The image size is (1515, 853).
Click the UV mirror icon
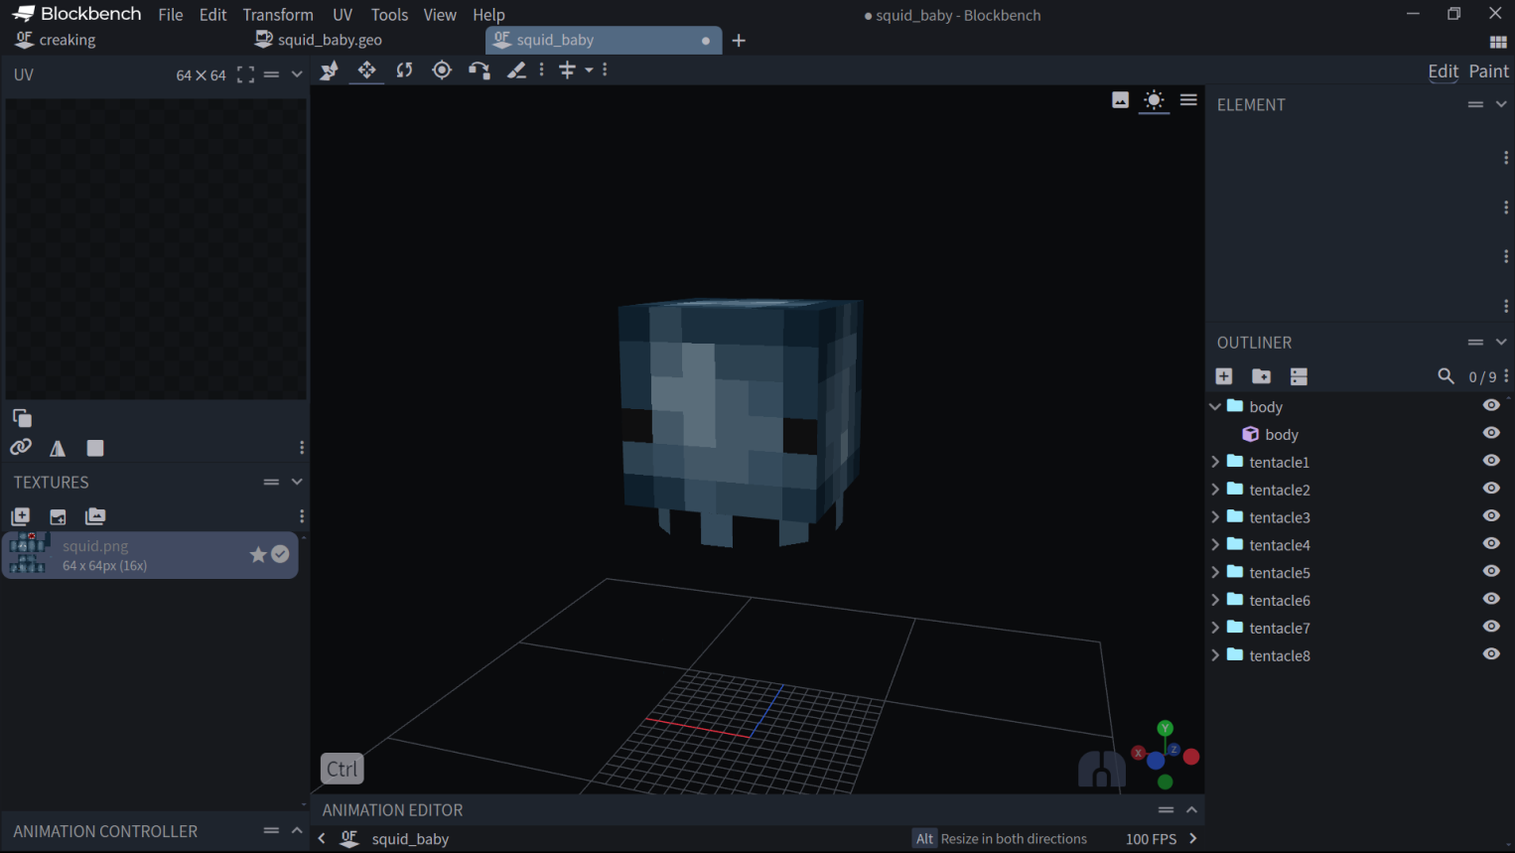pyautogui.click(x=58, y=449)
